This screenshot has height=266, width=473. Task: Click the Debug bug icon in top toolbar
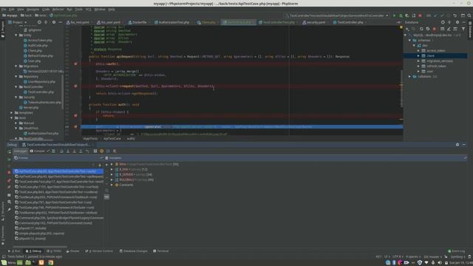pyautogui.click(x=401, y=16)
